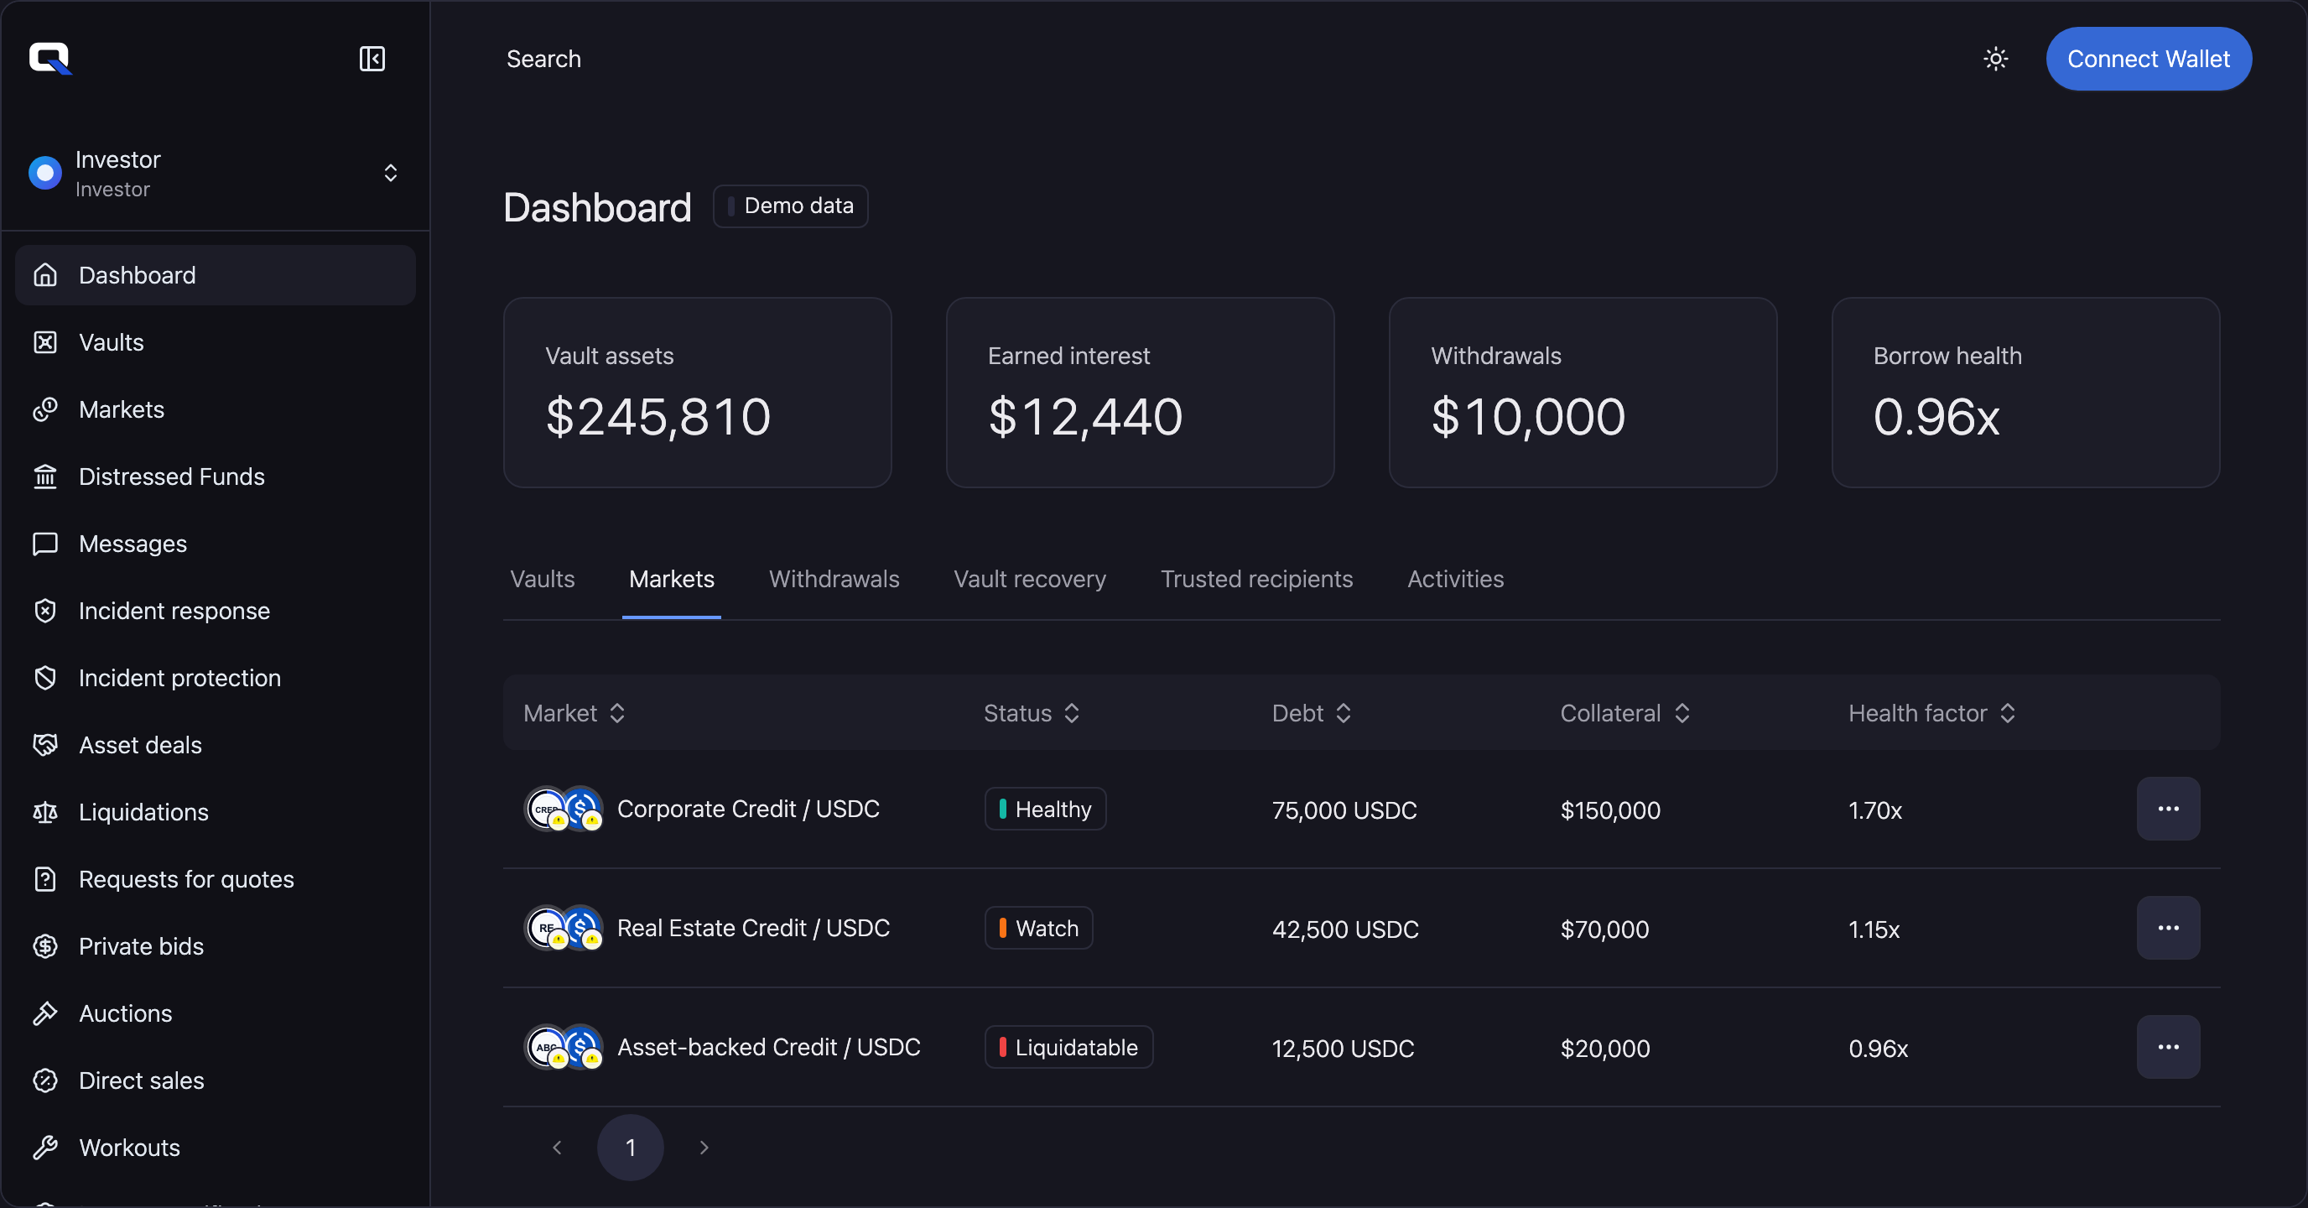The image size is (2308, 1208).
Task: Open the Auctions gavel icon
Action: pos(45,1013)
